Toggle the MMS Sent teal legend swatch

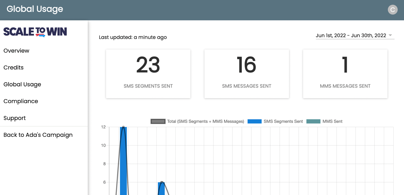(313, 121)
